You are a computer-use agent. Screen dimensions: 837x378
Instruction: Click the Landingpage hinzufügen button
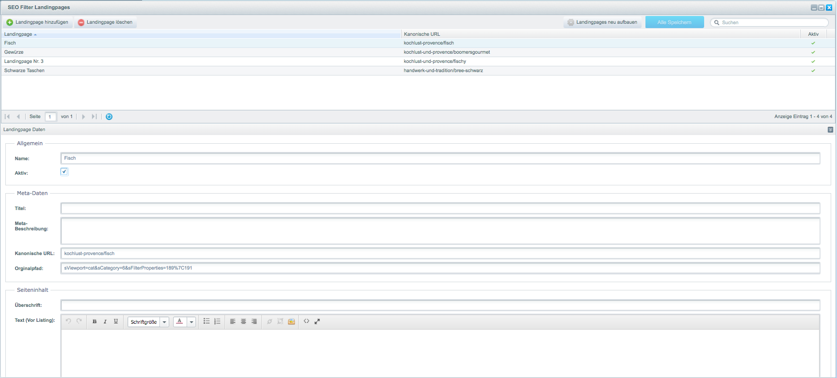(x=38, y=22)
